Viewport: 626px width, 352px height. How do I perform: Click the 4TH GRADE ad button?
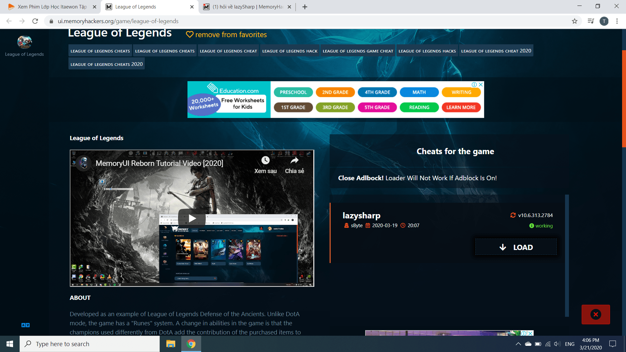point(377,92)
